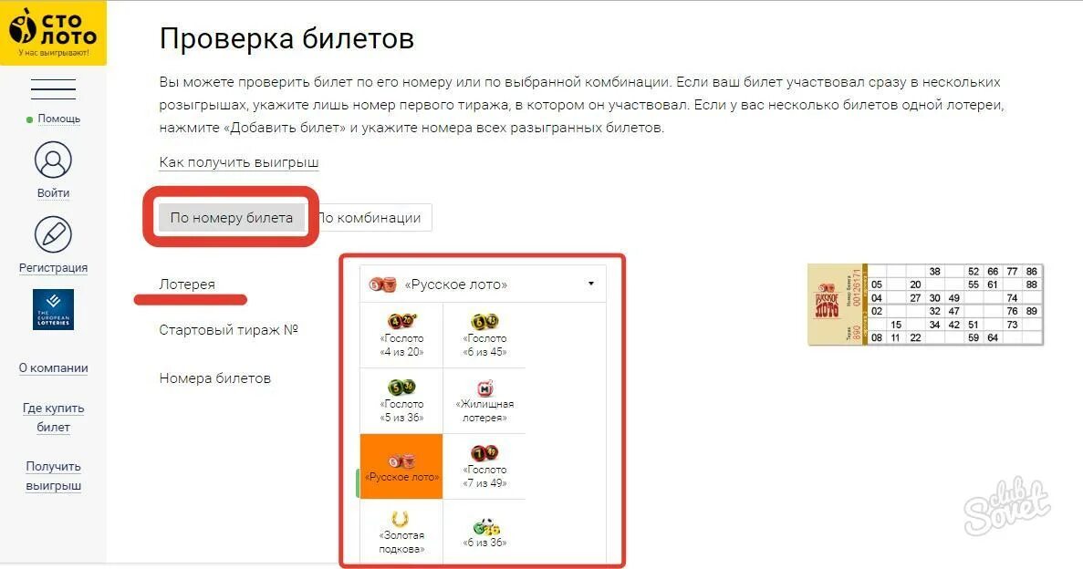Click the Регистрация pencil icon

coord(53,234)
